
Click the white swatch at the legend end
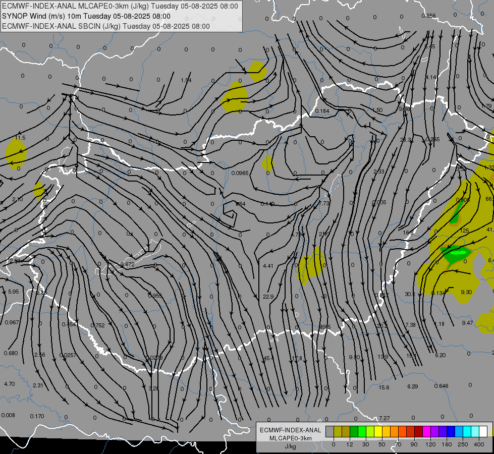(483, 431)
